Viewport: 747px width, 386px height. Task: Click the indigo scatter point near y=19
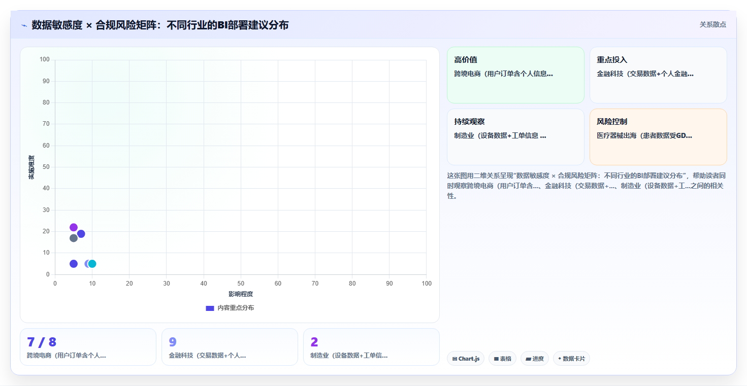click(x=81, y=234)
